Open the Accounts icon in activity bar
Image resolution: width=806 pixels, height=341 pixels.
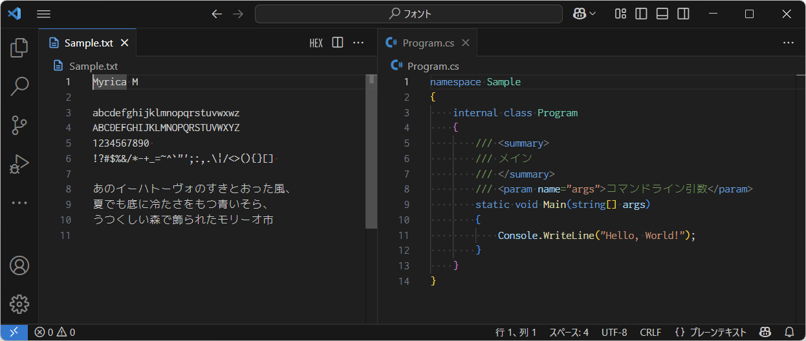click(x=19, y=265)
